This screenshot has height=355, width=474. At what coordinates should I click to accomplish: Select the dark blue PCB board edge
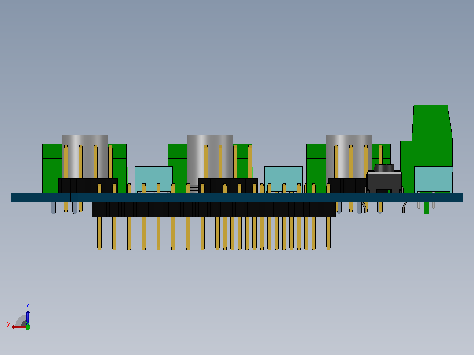point(237,198)
